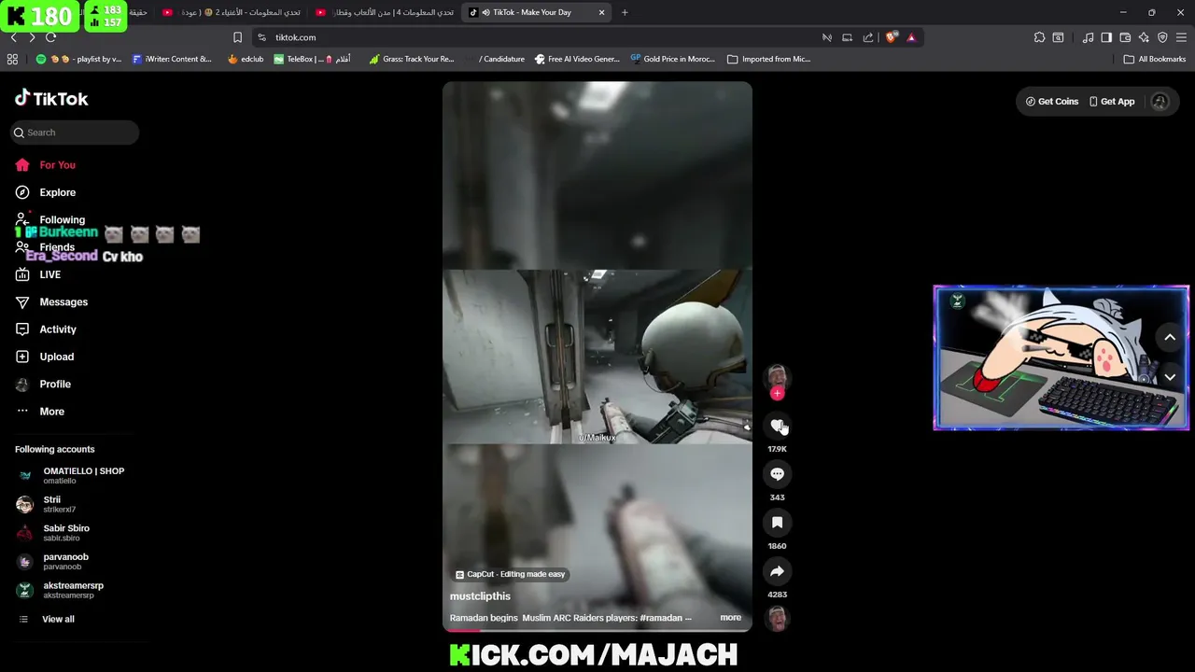
Task: Open the TeleBox bookmark
Action: [x=312, y=59]
